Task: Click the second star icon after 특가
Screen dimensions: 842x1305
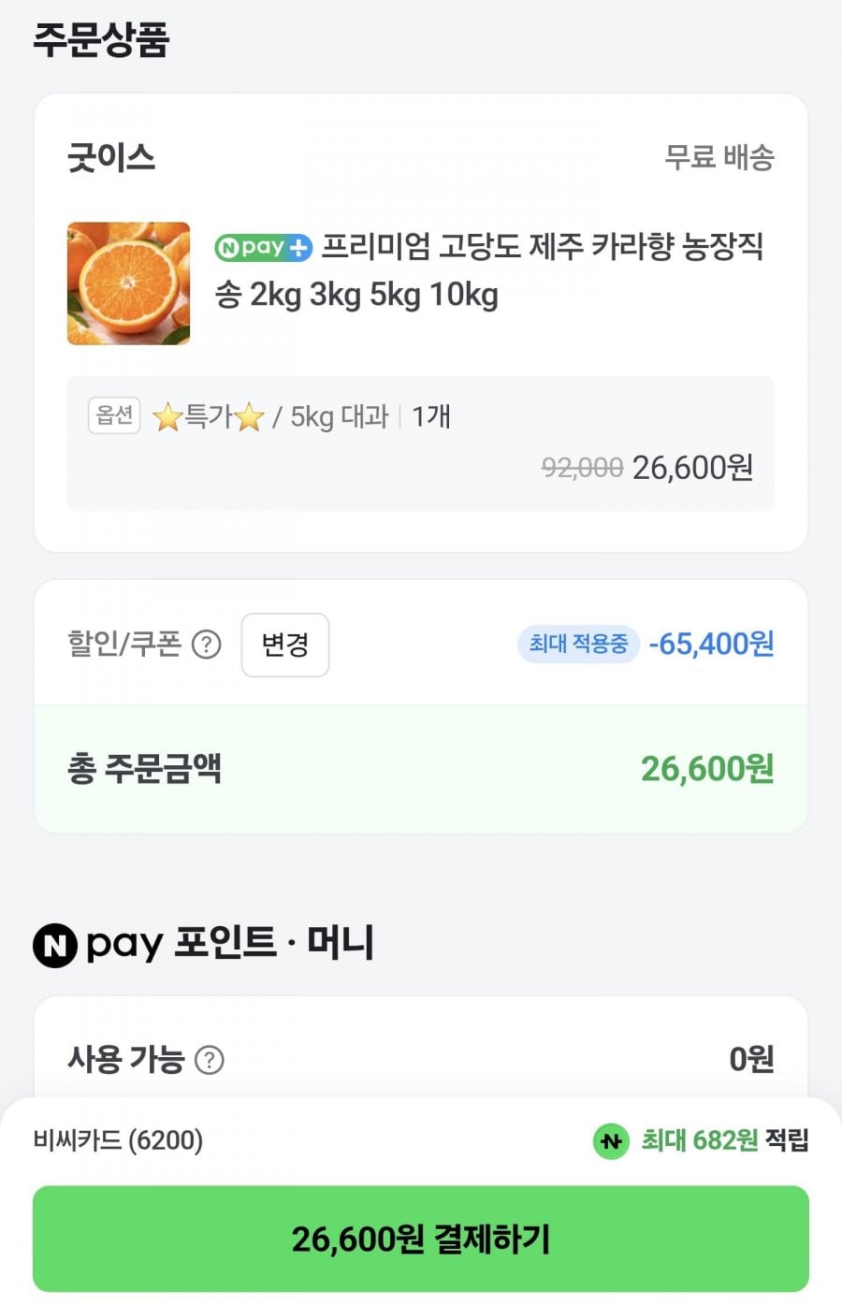Action: coord(249,417)
